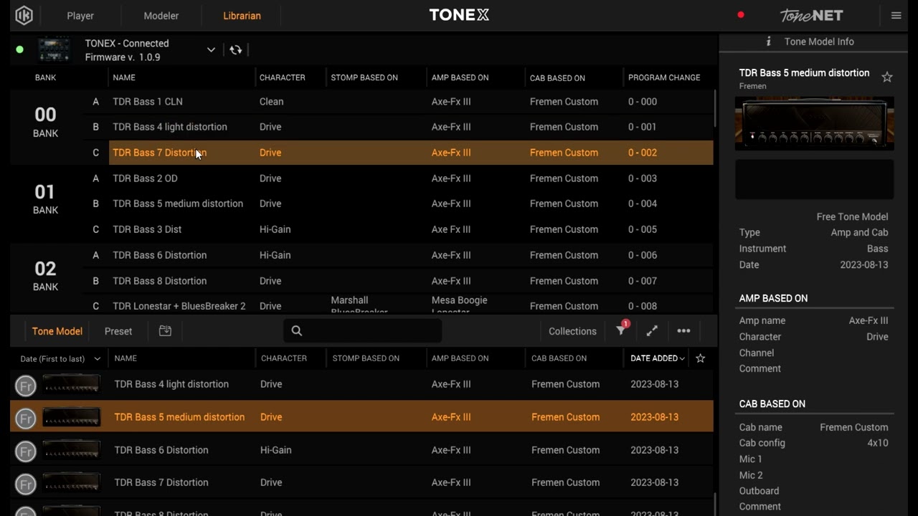Click the pedal list NAME column header

pos(124,77)
